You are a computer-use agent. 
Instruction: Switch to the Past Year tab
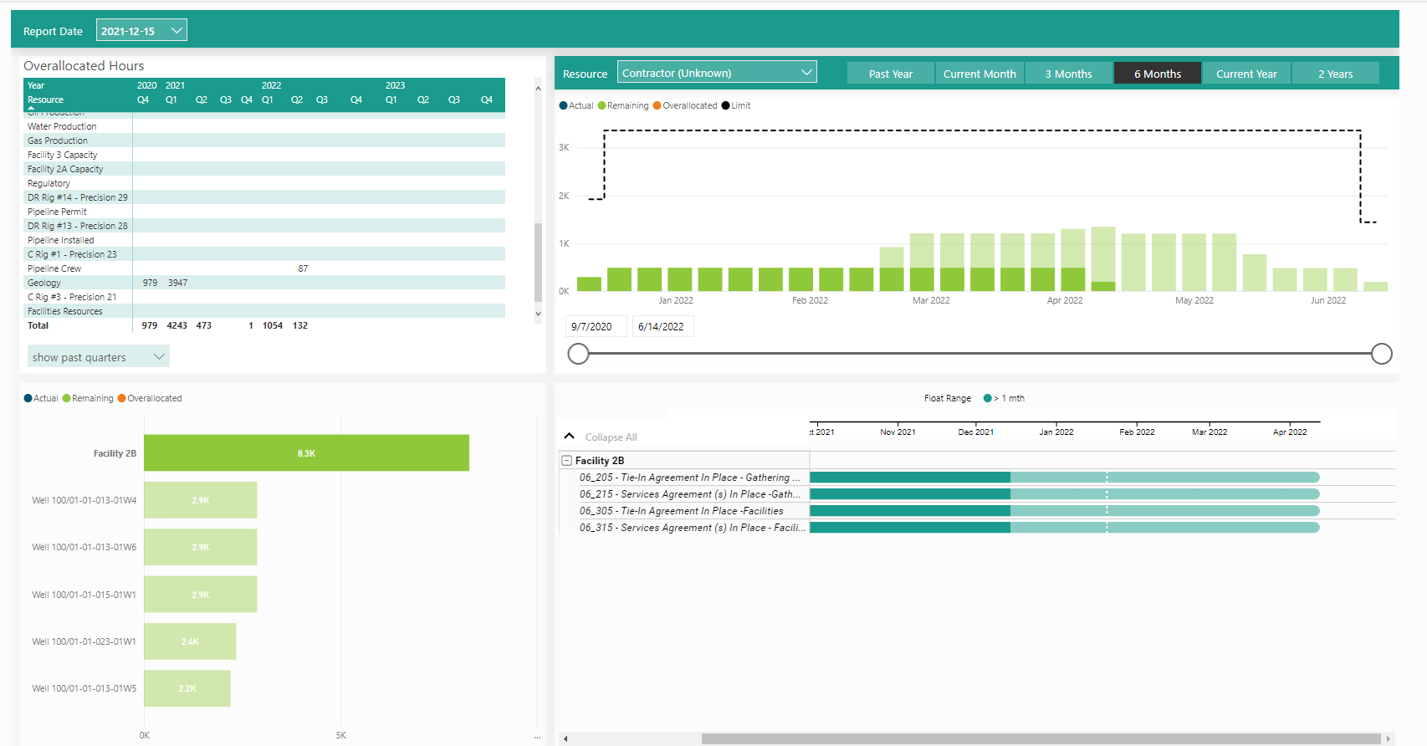[x=890, y=74]
